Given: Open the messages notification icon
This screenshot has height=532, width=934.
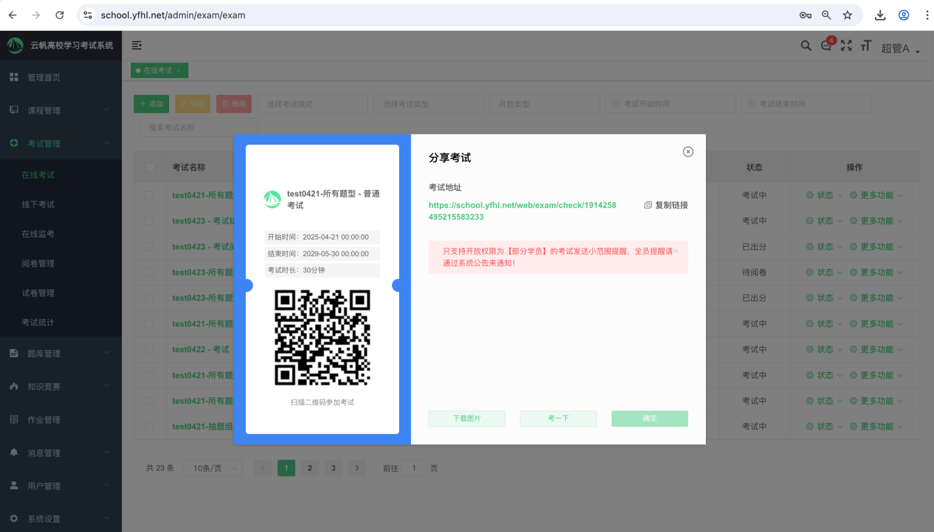Looking at the screenshot, I should 827,46.
